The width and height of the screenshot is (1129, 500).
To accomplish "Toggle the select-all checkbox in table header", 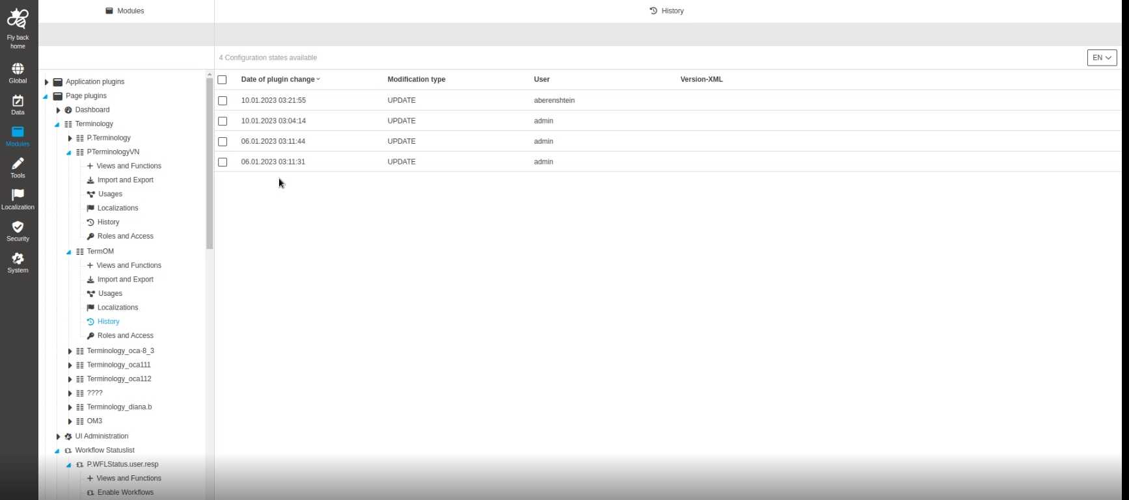I will coord(223,79).
